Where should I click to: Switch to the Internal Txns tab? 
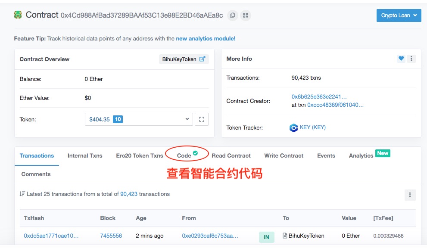click(85, 156)
